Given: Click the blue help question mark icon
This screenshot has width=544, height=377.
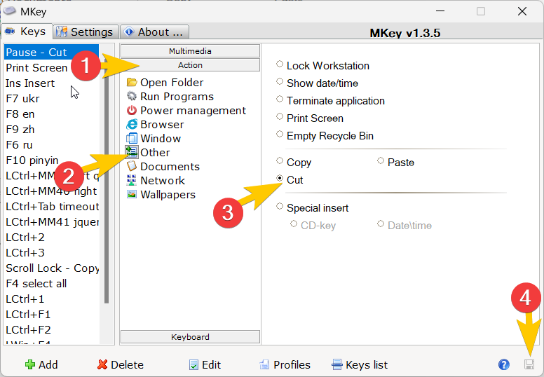Looking at the screenshot, I should coord(504,364).
